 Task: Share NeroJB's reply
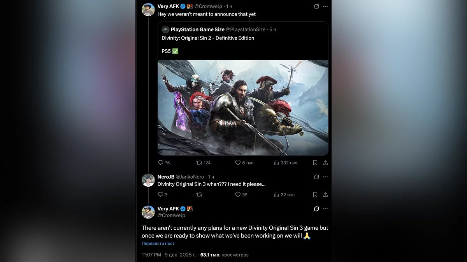click(x=325, y=194)
